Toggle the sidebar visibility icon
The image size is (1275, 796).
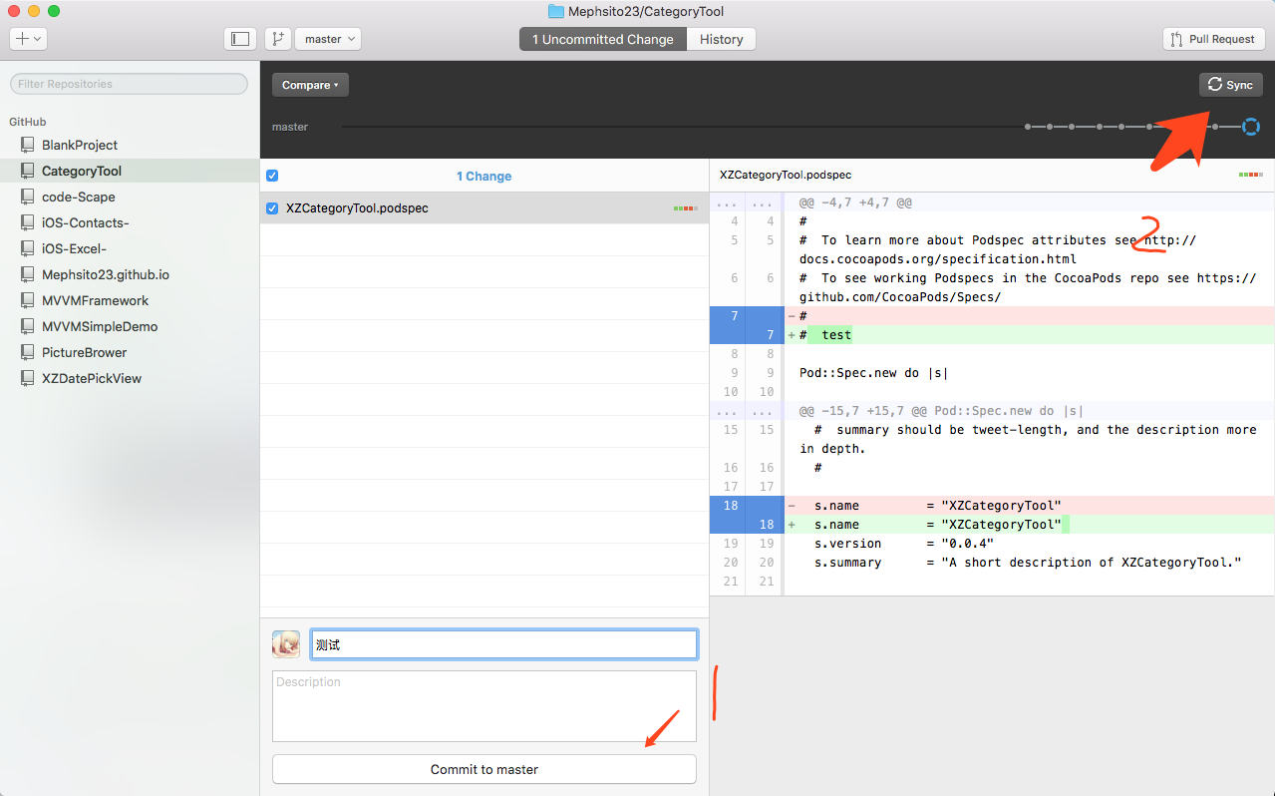240,39
